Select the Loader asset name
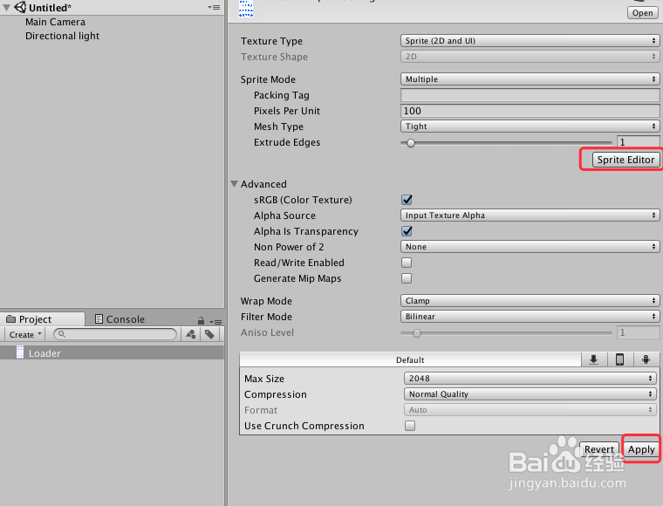The width and height of the screenshot is (663, 506). (x=44, y=353)
